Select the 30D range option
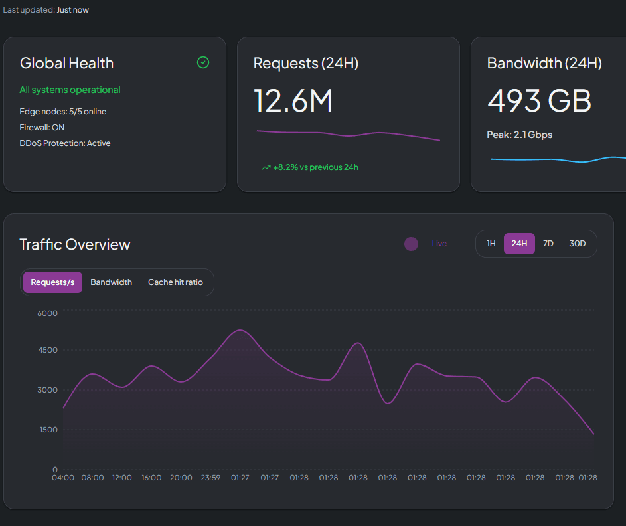Screen dimensions: 626x526 pyautogui.click(x=577, y=244)
